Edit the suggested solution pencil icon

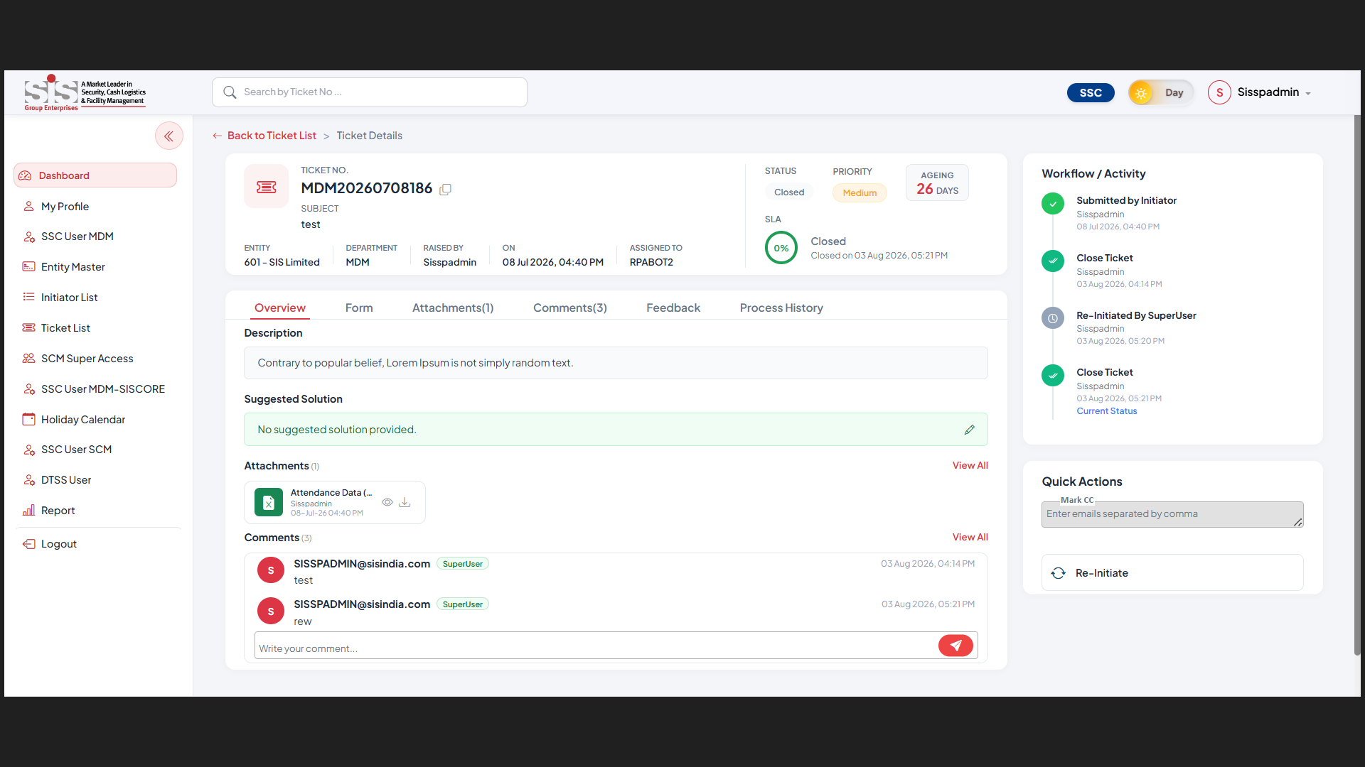coord(970,430)
